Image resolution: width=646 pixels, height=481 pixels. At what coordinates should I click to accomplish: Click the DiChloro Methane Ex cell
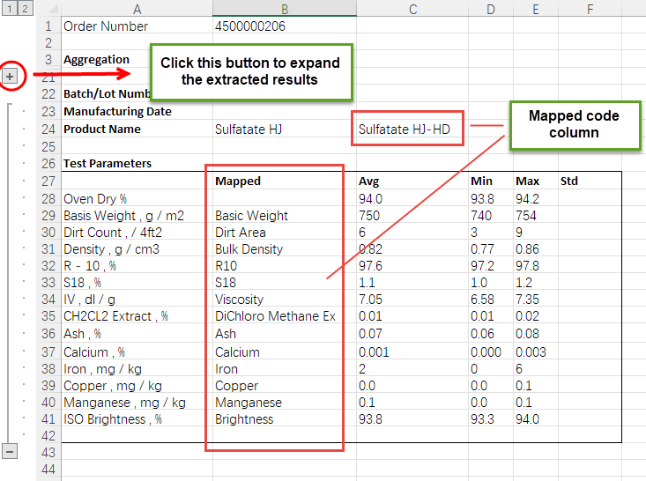tap(275, 316)
